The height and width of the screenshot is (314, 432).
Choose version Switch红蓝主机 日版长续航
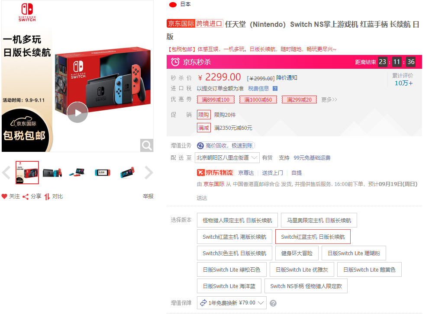coord(313,237)
